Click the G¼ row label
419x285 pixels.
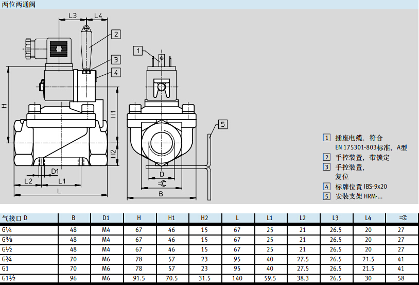click(8, 230)
